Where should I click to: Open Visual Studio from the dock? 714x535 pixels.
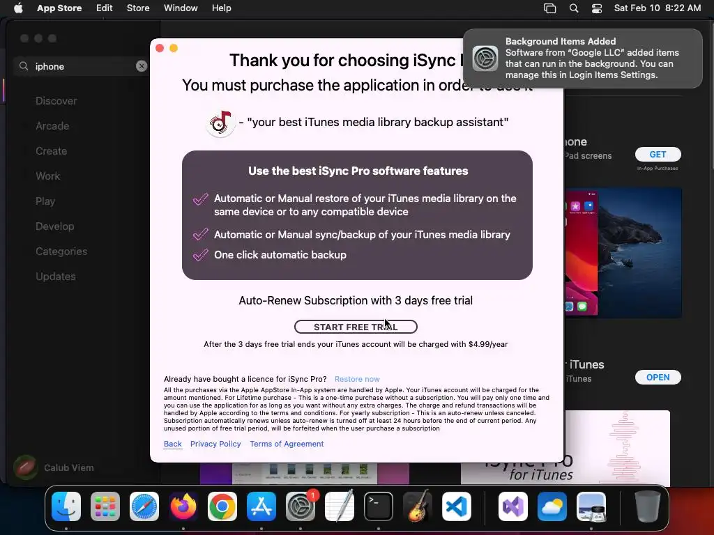[x=513, y=506]
